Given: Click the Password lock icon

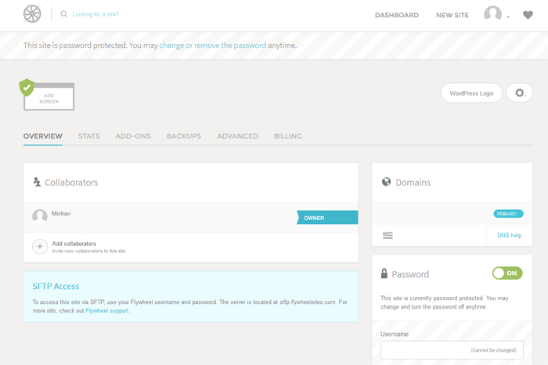Looking at the screenshot, I should point(384,273).
